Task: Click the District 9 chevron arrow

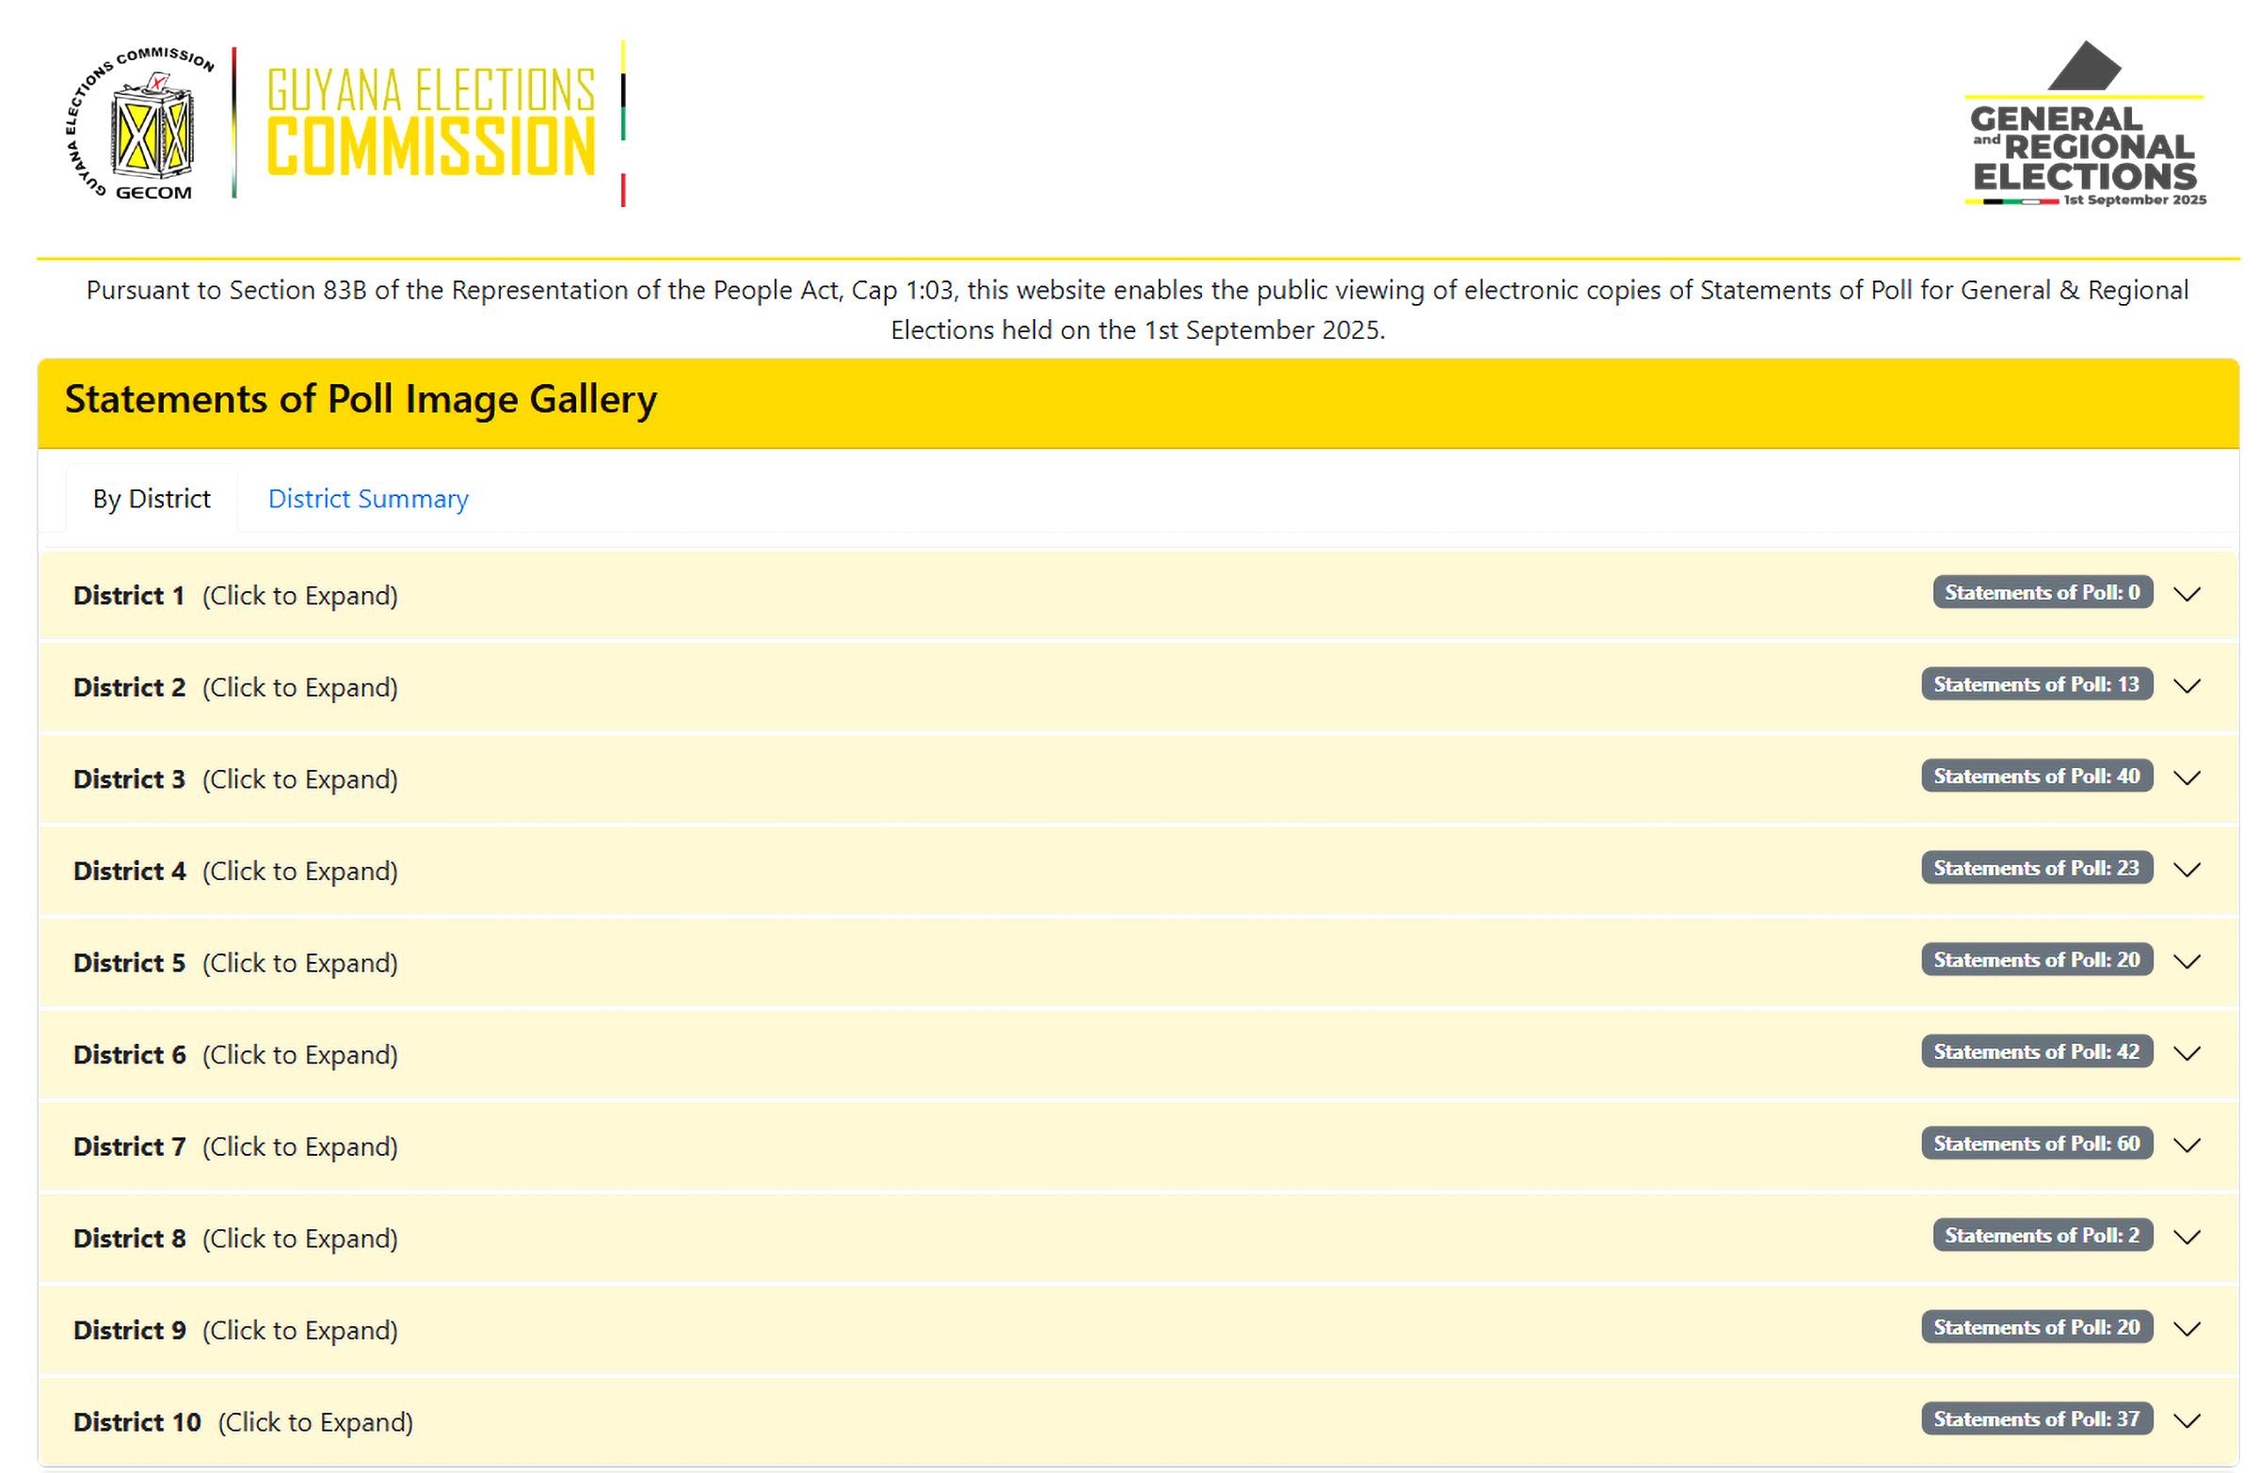Action: (2187, 1329)
